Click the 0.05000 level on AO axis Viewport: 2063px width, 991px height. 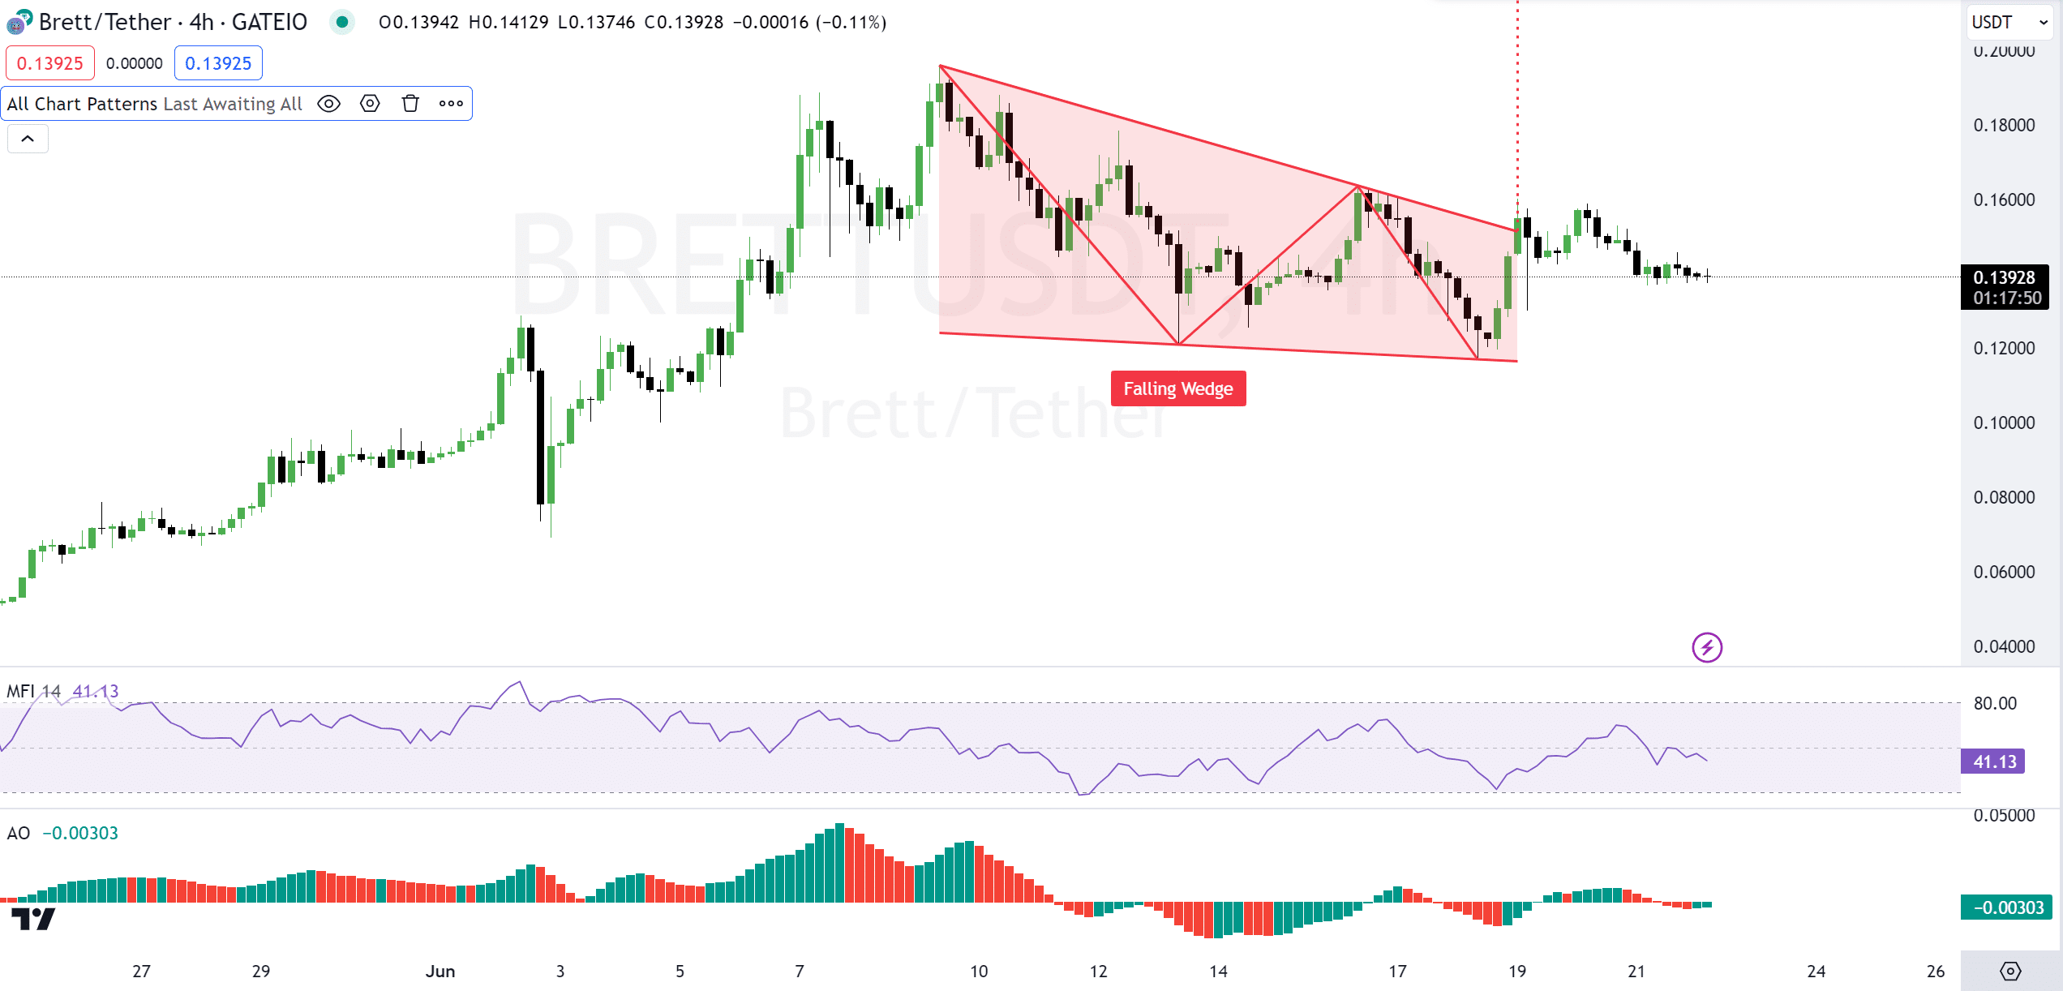2004,816
